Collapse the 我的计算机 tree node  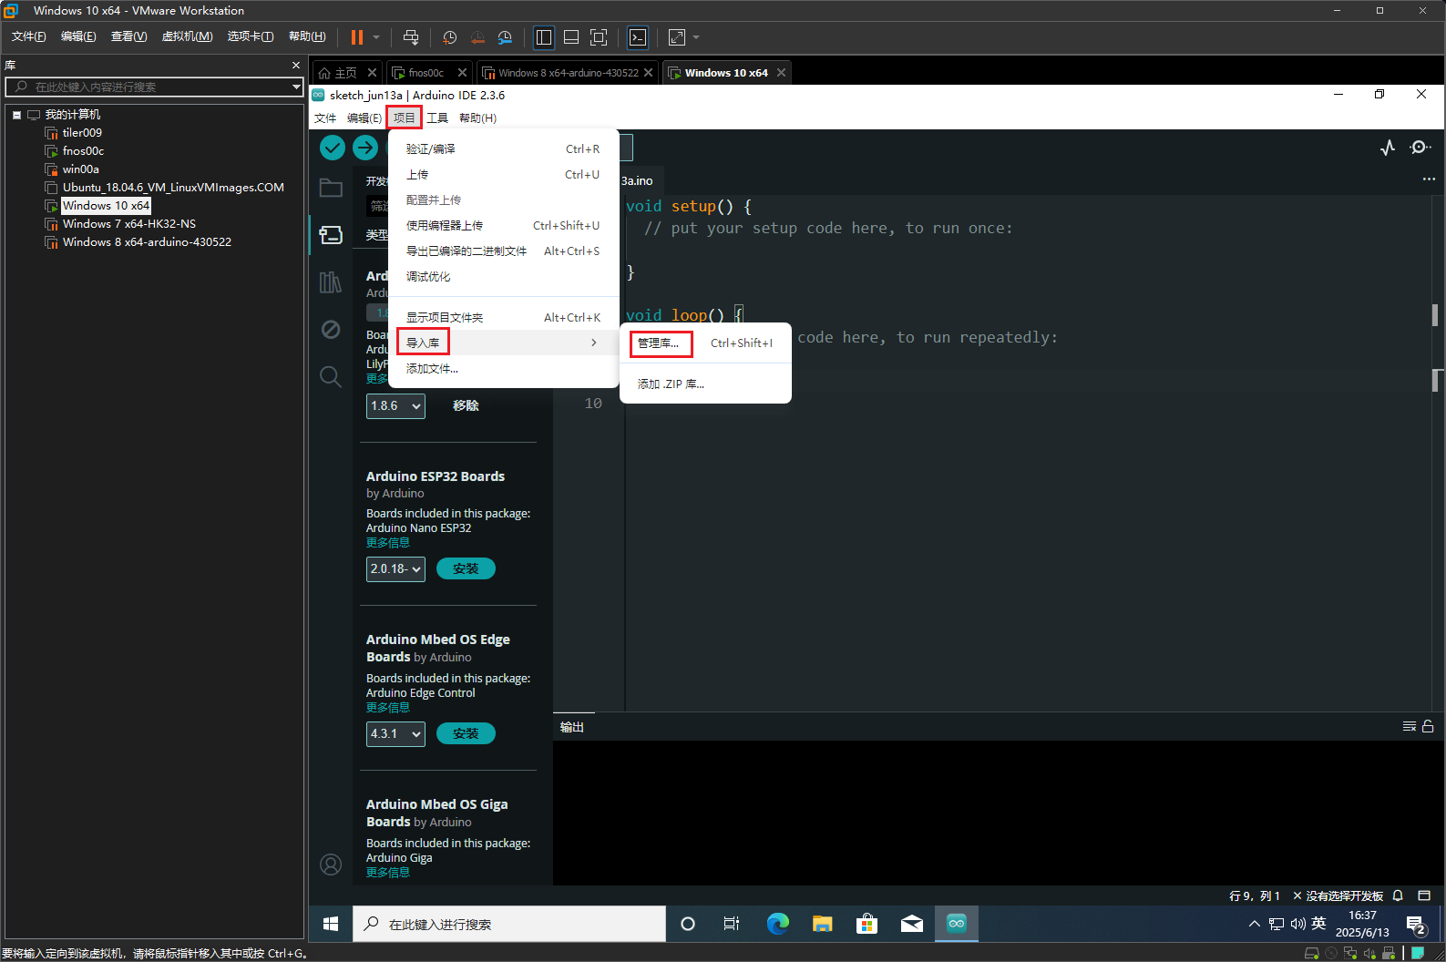click(16, 115)
